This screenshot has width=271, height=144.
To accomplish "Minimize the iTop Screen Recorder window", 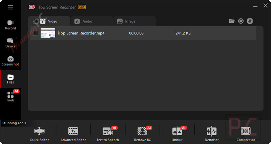I will [255, 6].
